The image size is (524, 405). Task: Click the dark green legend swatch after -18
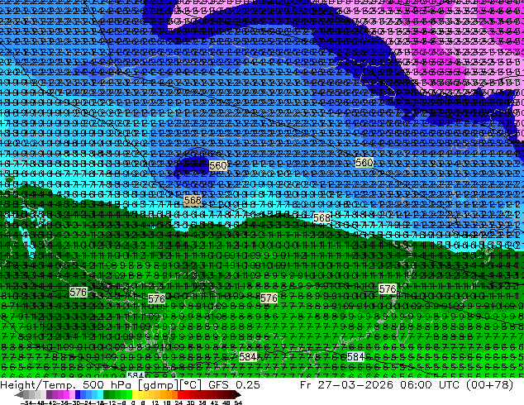107,394
